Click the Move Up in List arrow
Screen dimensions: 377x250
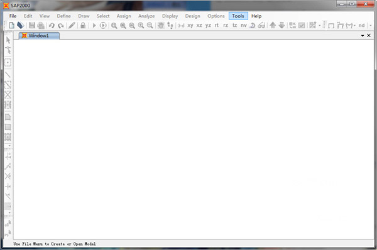pyautogui.click(x=273, y=25)
